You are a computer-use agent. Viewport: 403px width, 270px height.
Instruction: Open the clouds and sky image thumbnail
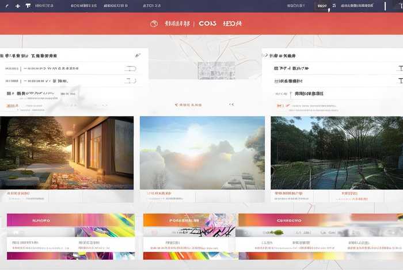(202, 153)
